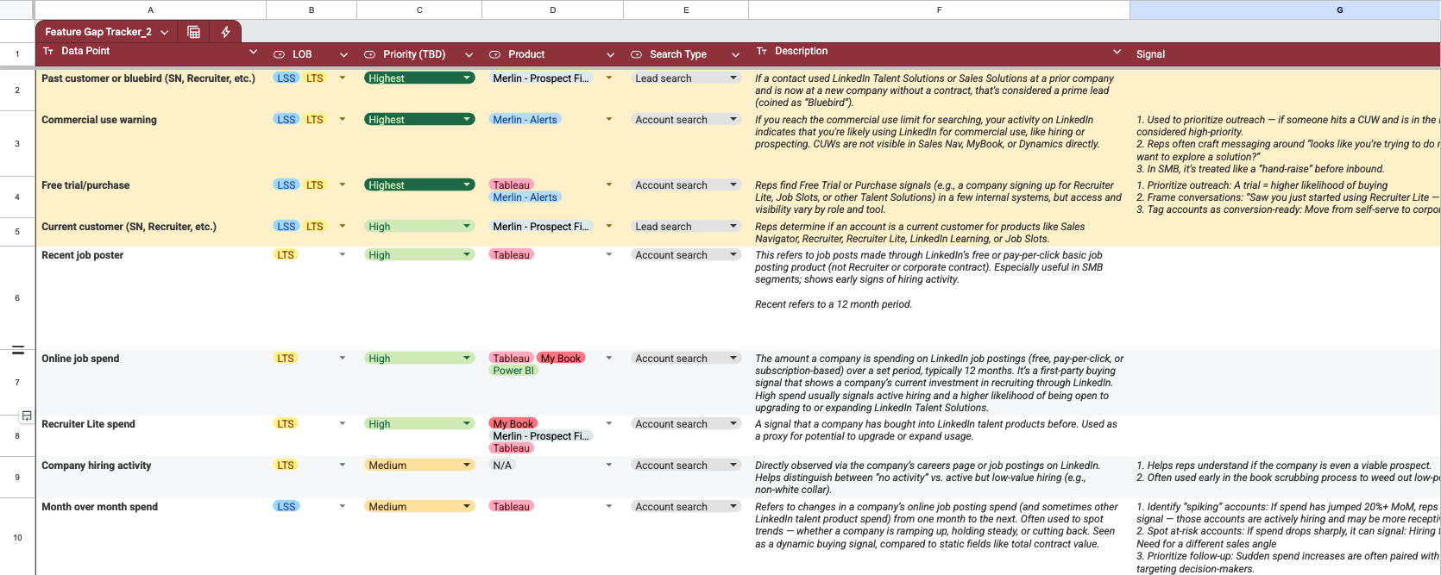Screen dimensions: 1441x575
Task: Open the Data Point column header dropdown
Action: point(253,52)
